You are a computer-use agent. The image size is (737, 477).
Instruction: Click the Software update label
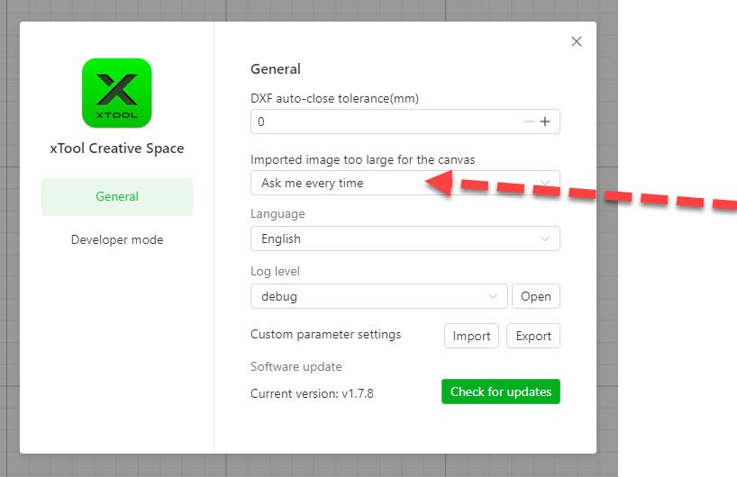tap(296, 366)
